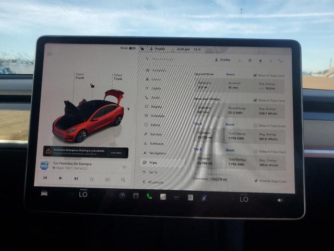This screenshot has height=251, width=334.
Task: Tap Learn More on the emergency braking alert
Action: click(x=116, y=153)
